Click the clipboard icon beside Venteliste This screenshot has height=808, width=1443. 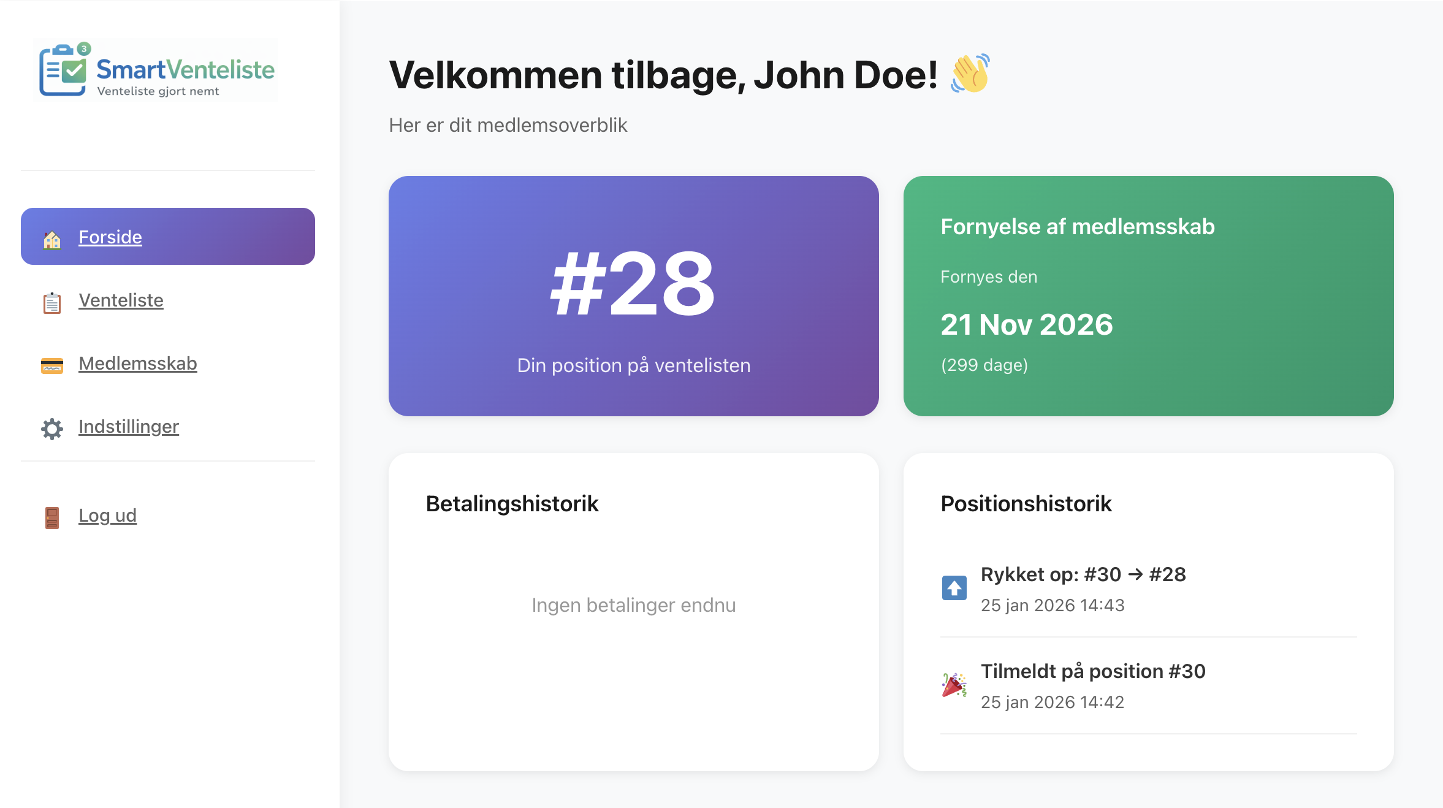point(52,303)
